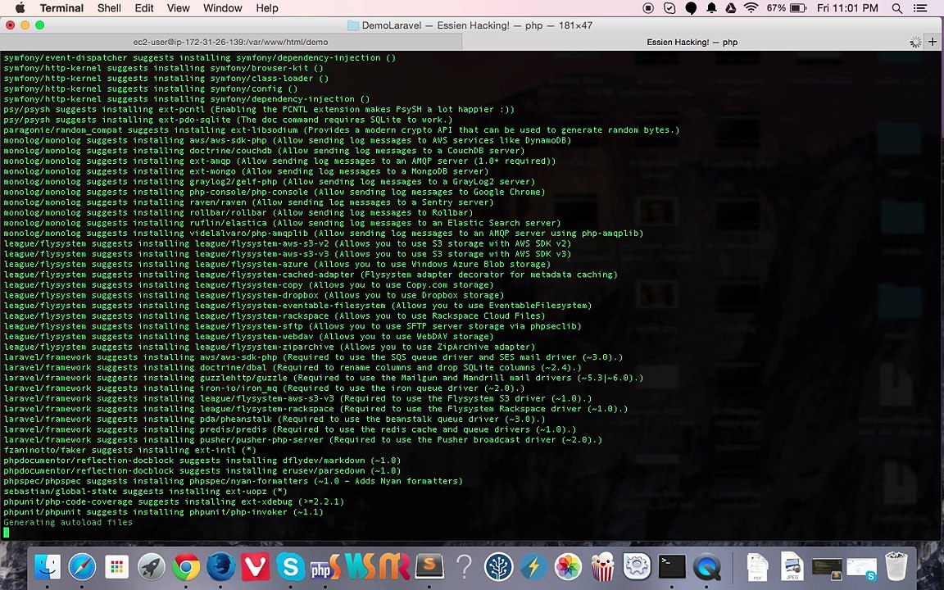Launch Google Chrome from the dock
The image size is (944, 590).
(x=186, y=566)
